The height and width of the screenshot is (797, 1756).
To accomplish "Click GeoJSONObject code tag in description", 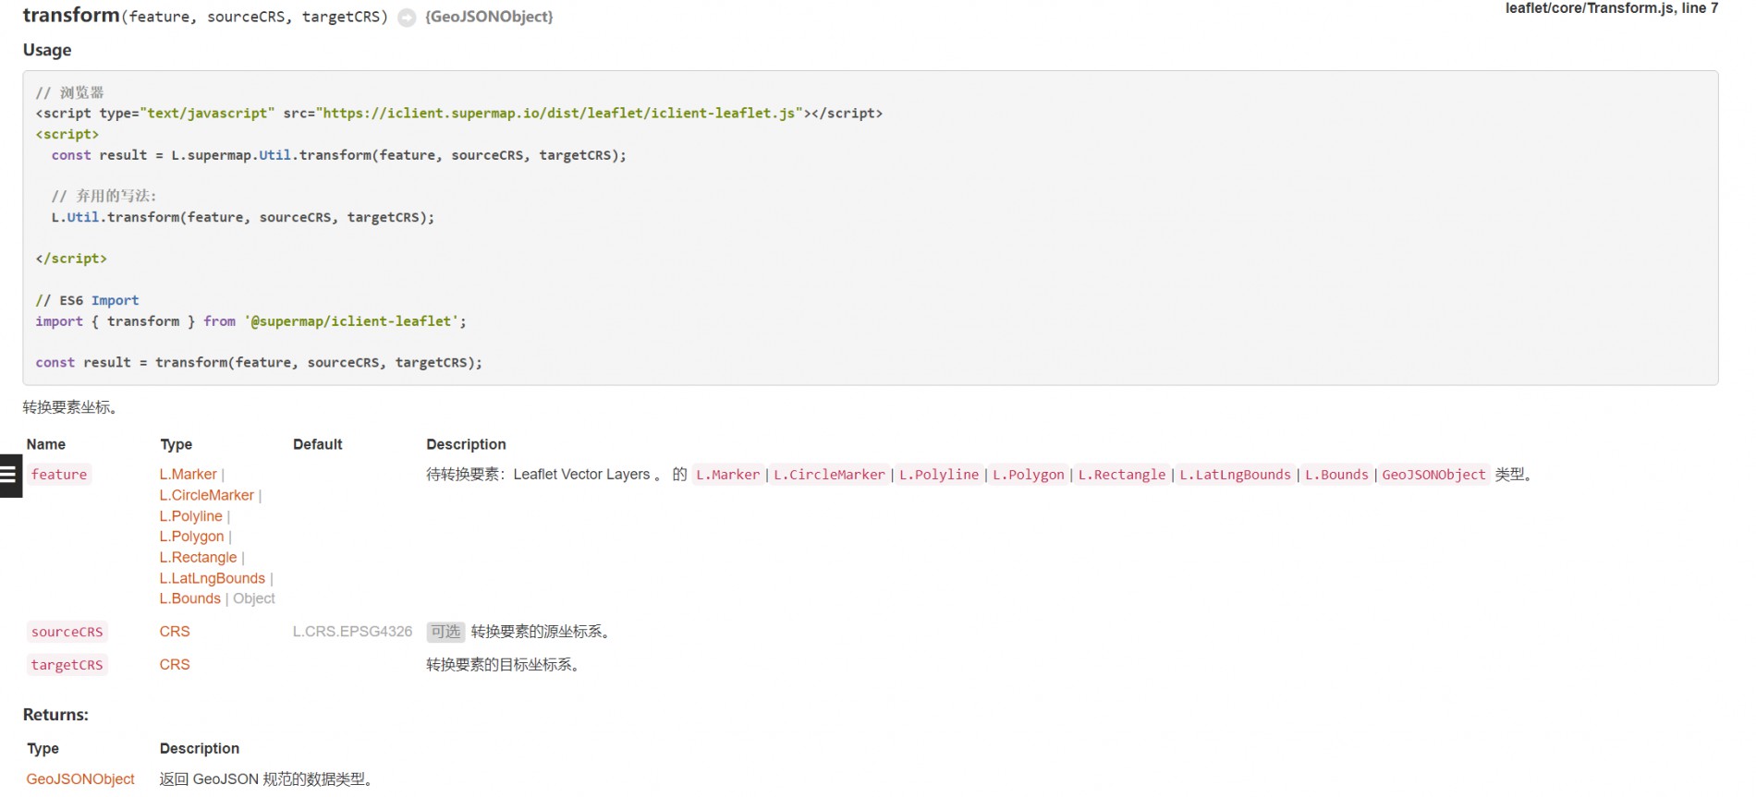I will pos(1433,475).
